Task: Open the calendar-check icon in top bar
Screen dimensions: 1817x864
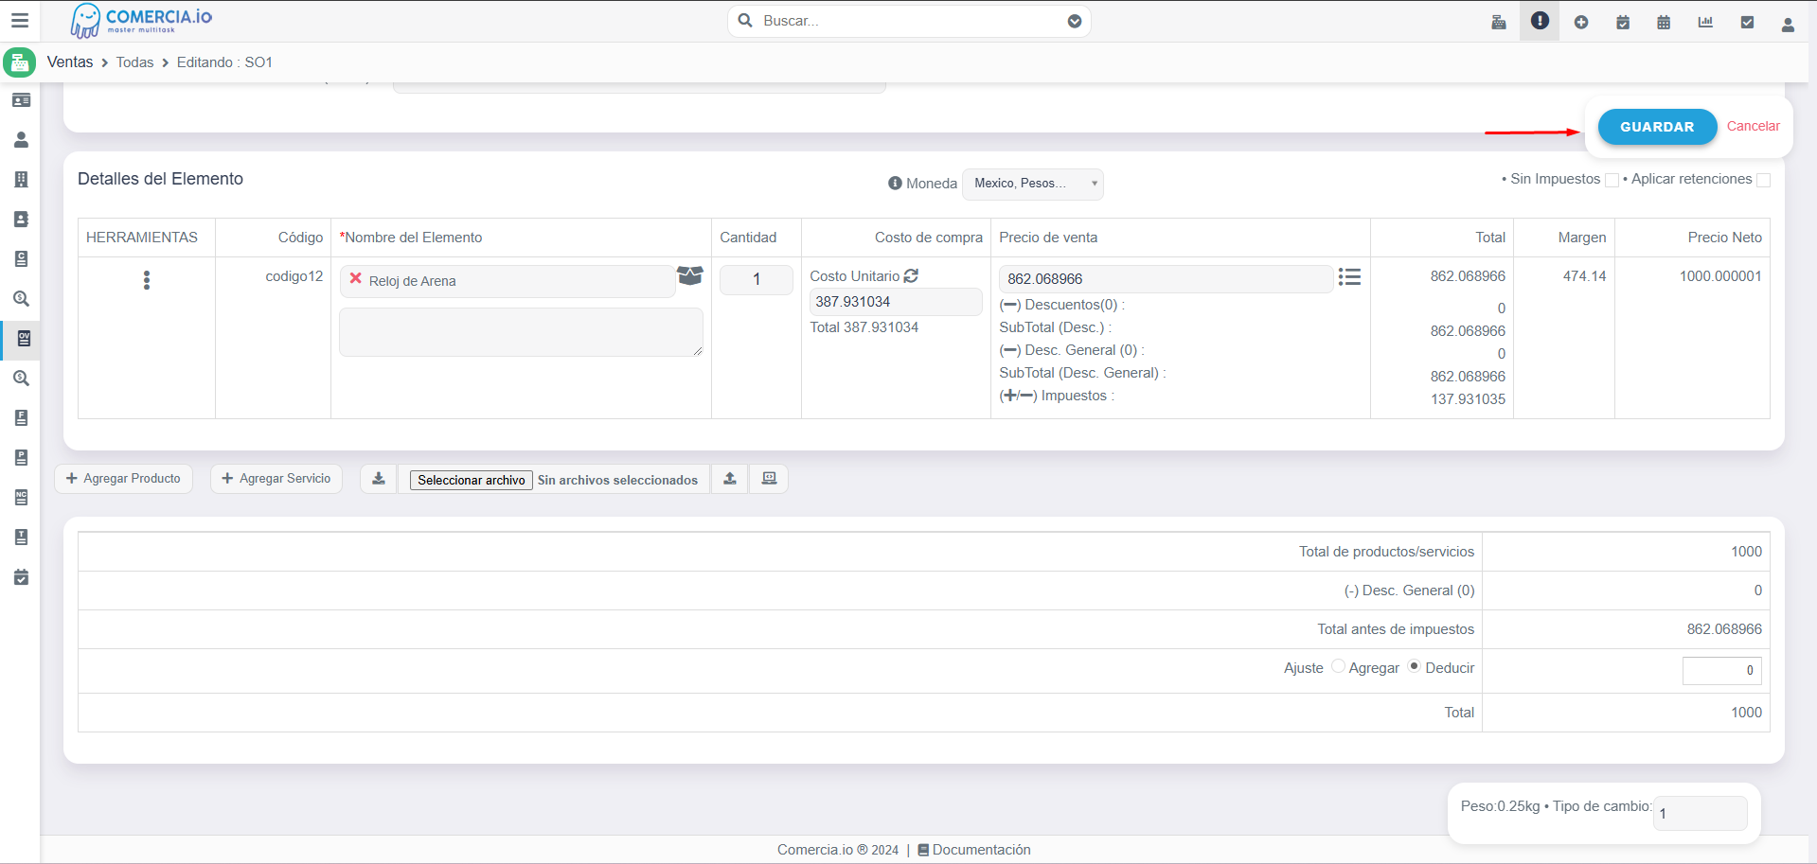Action: coord(1623,22)
